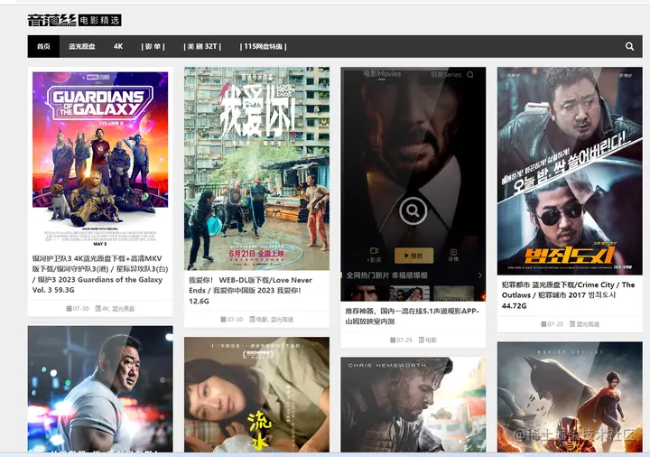Open 银河护卫队3 4K蓝光原盘下载 title link
Viewport: 650px width, 457px height.
coord(100,275)
